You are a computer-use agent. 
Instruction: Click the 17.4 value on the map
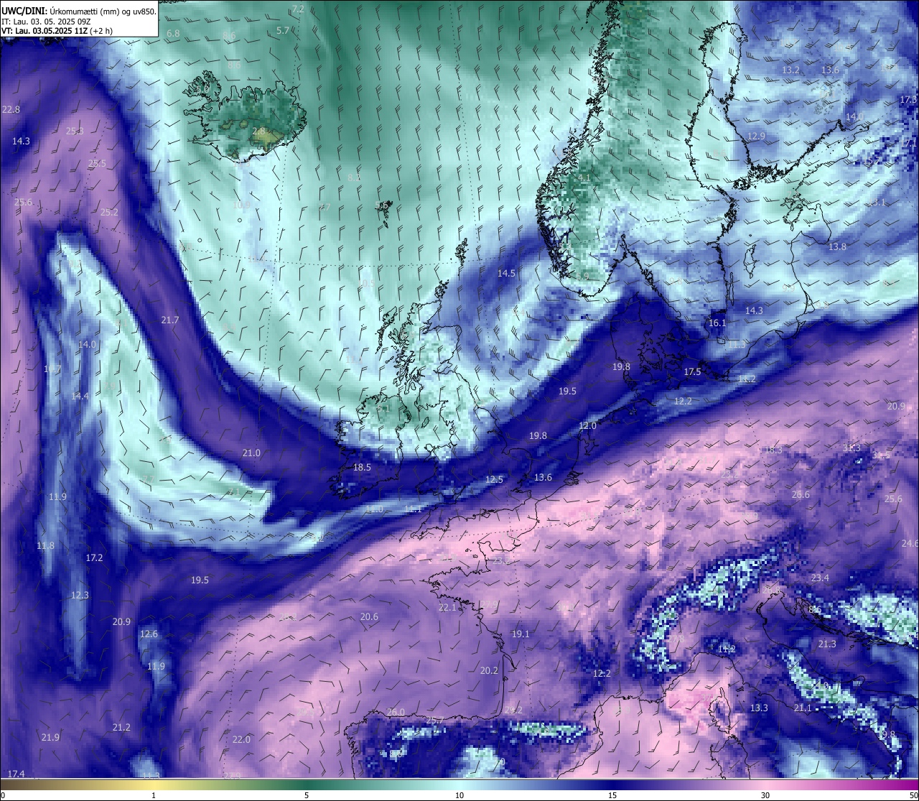16,774
